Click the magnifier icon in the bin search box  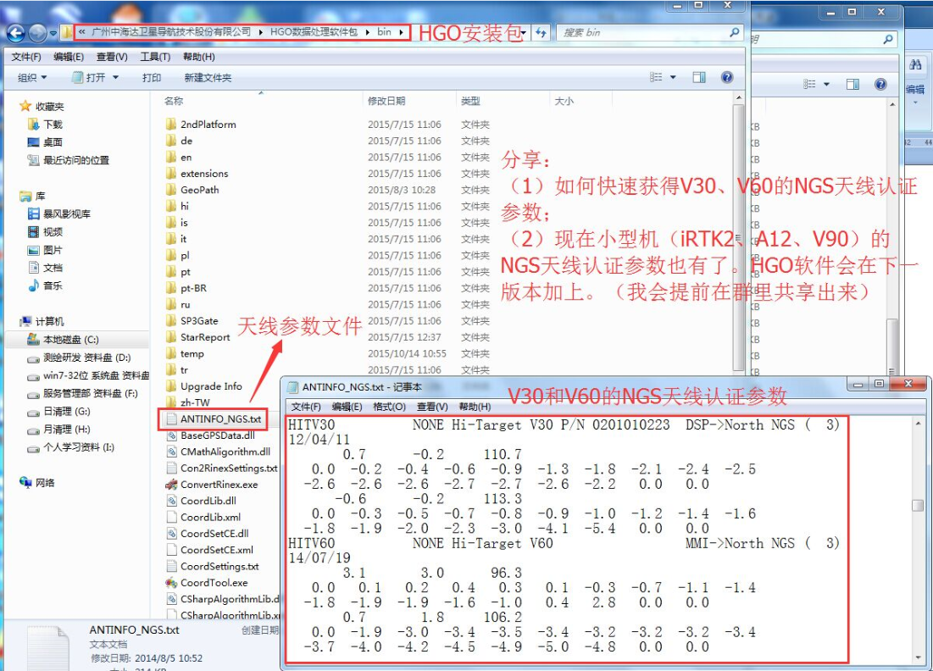pyautogui.click(x=735, y=32)
